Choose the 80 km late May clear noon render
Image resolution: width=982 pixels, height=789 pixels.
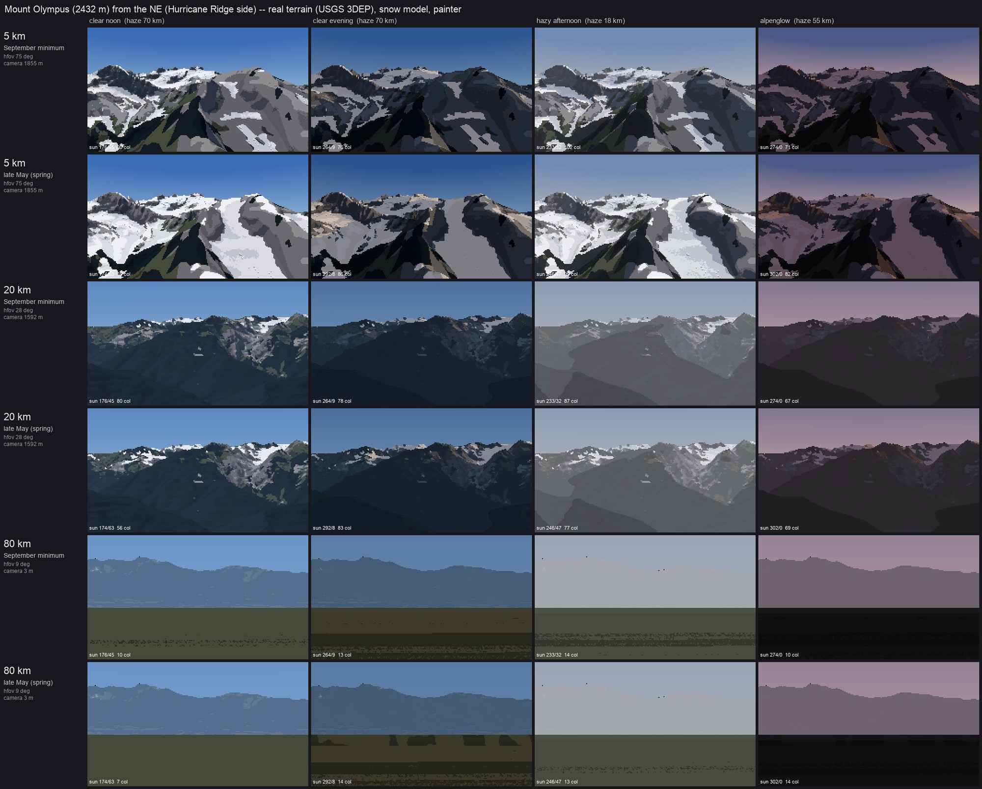pyautogui.click(x=198, y=724)
